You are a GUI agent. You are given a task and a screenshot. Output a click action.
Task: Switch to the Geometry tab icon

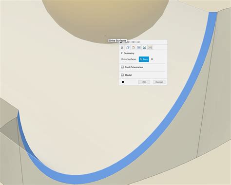point(128,48)
